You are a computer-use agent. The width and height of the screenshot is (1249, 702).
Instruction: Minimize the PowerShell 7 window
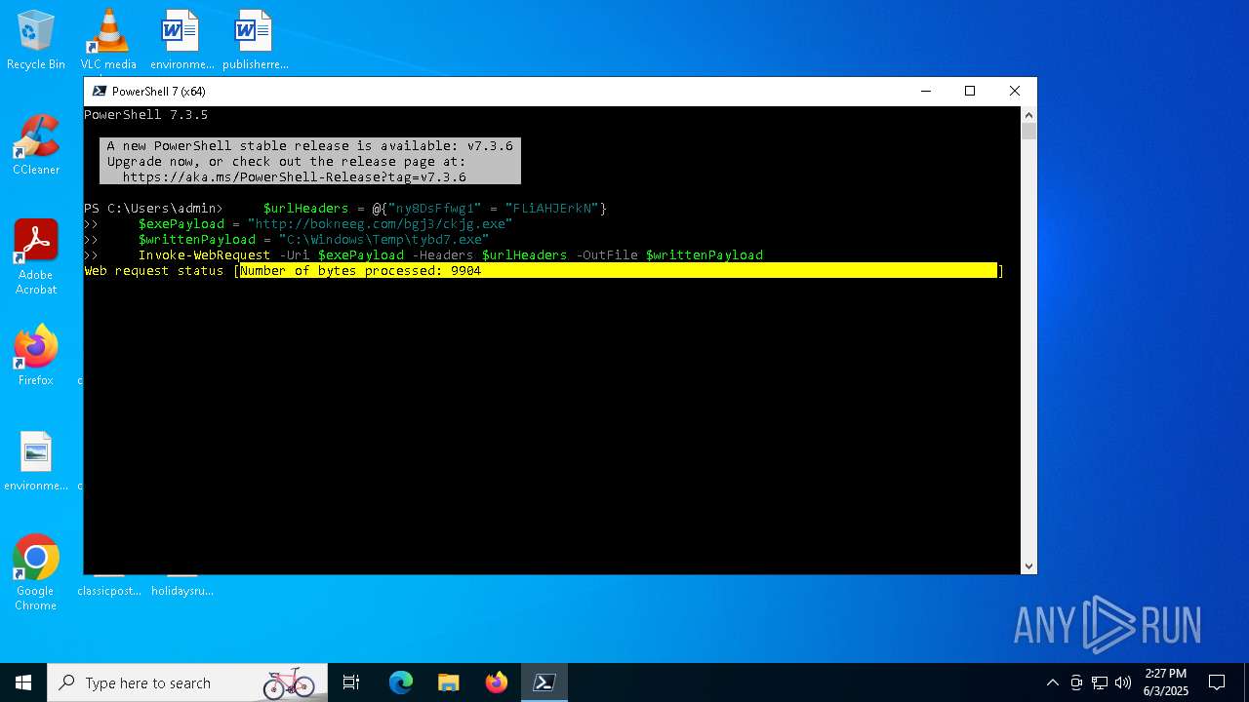point(925,91)
